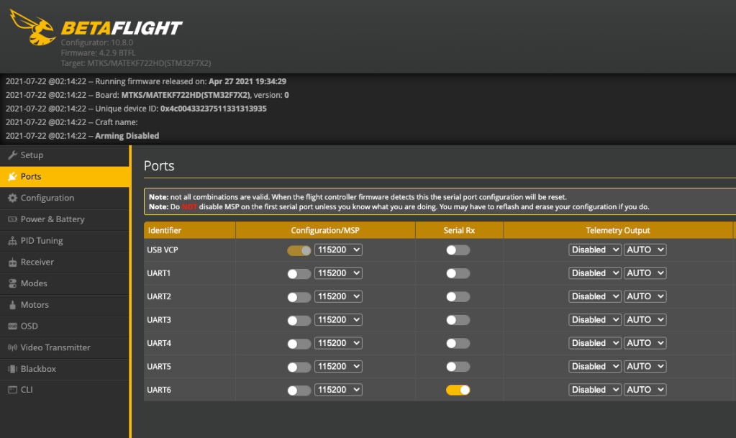This screenshot has width=736, height=438.
Task: Click the Modes icon in sidebar
Action: (12, 283)
